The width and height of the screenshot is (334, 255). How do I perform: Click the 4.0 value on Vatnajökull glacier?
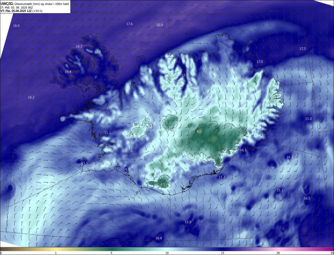(199, 131)
